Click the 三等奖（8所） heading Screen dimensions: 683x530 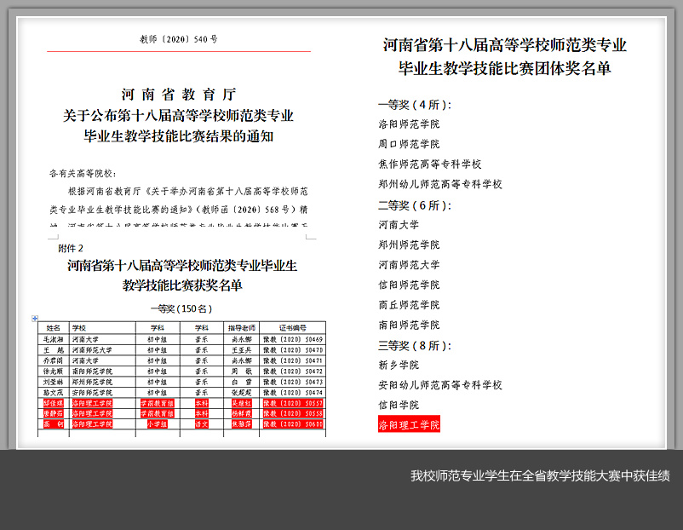point(414,346)
